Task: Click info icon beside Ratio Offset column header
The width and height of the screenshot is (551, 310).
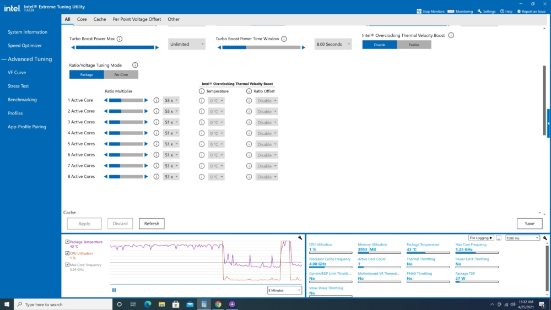Action: (x=249, y=91)
